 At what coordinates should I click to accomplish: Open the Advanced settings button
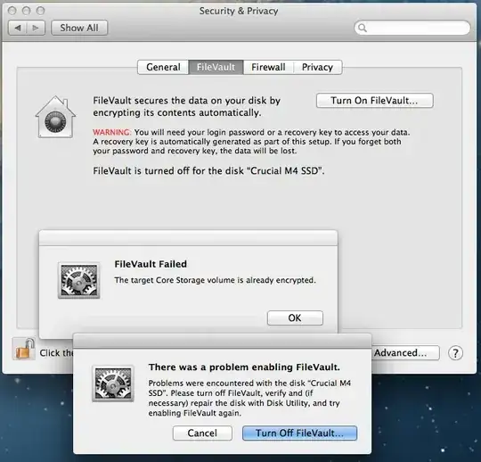pos(405,352)
